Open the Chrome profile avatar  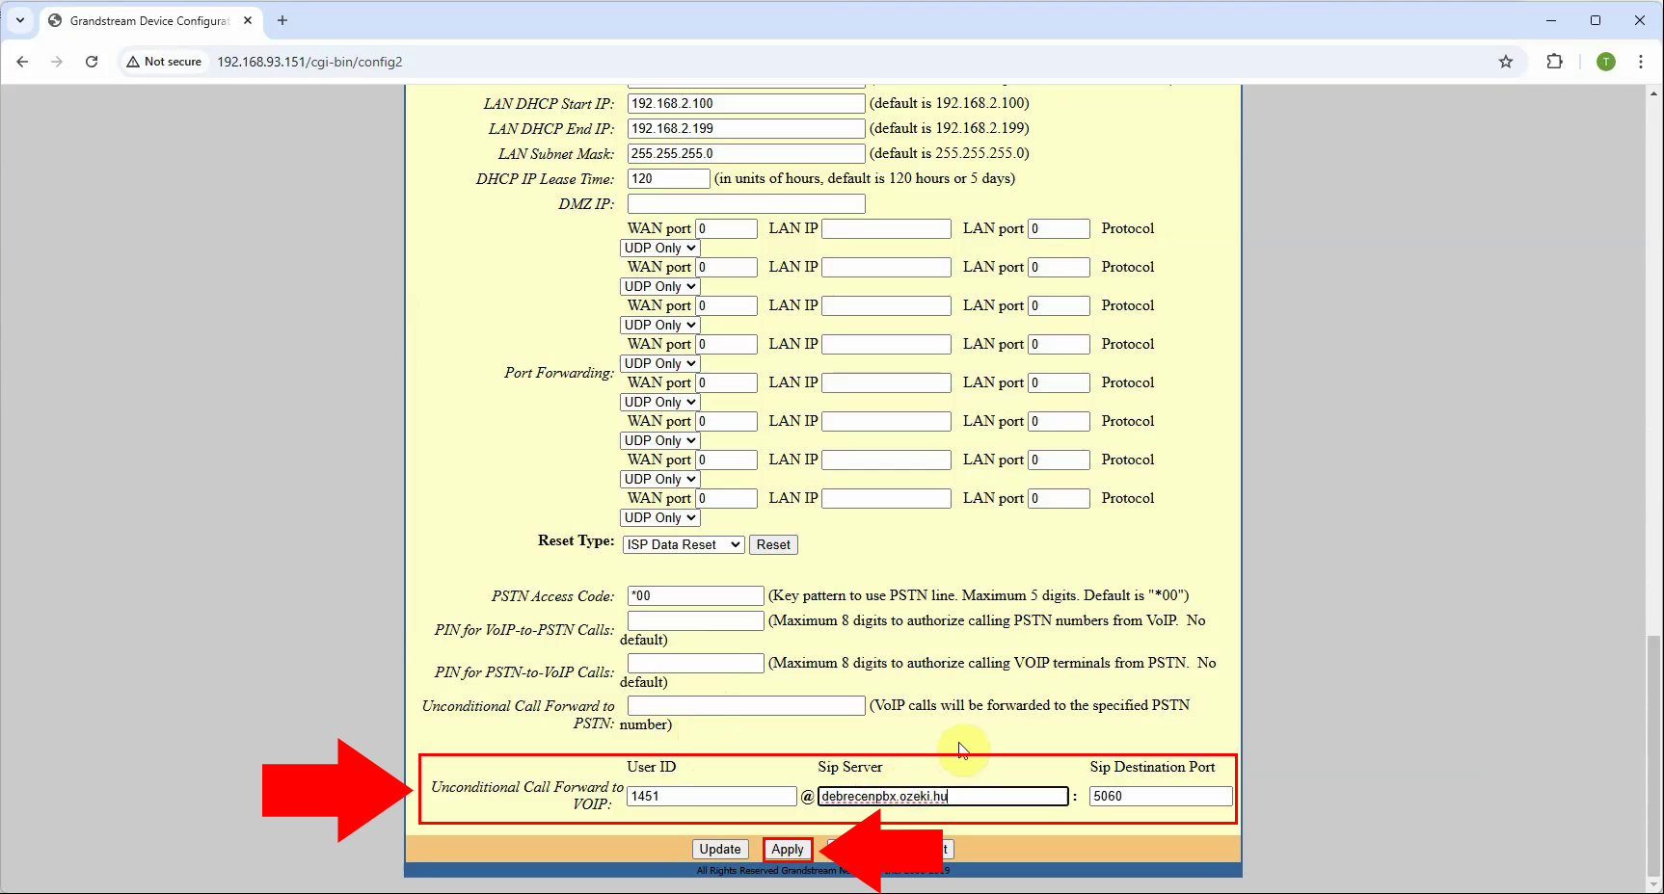(1605, 62)
